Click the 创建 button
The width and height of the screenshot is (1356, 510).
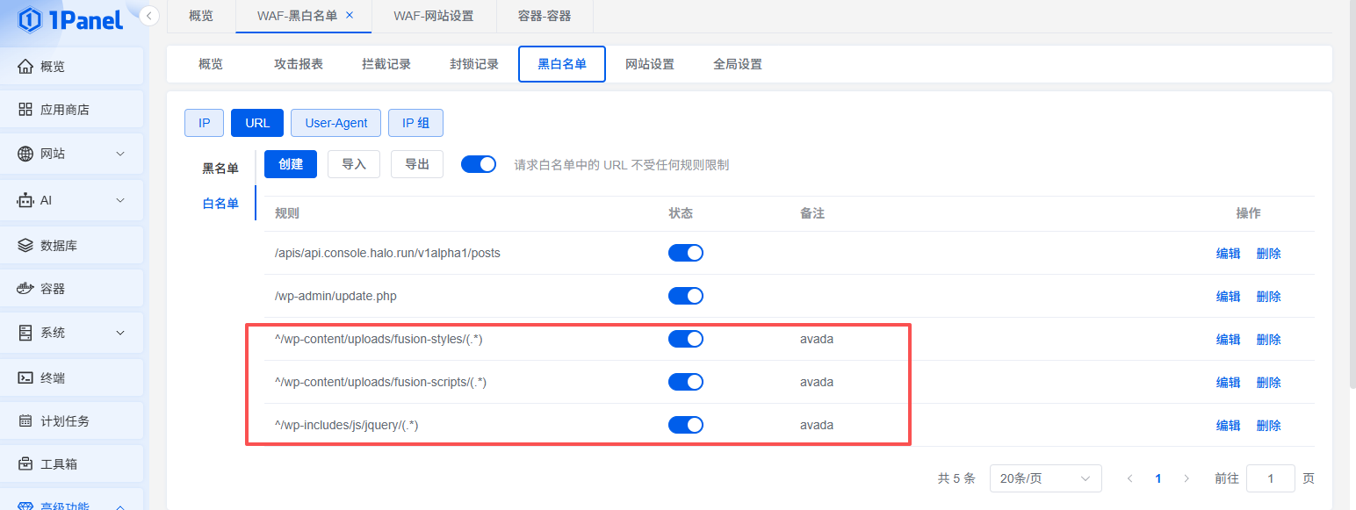(x=291, y=164)
